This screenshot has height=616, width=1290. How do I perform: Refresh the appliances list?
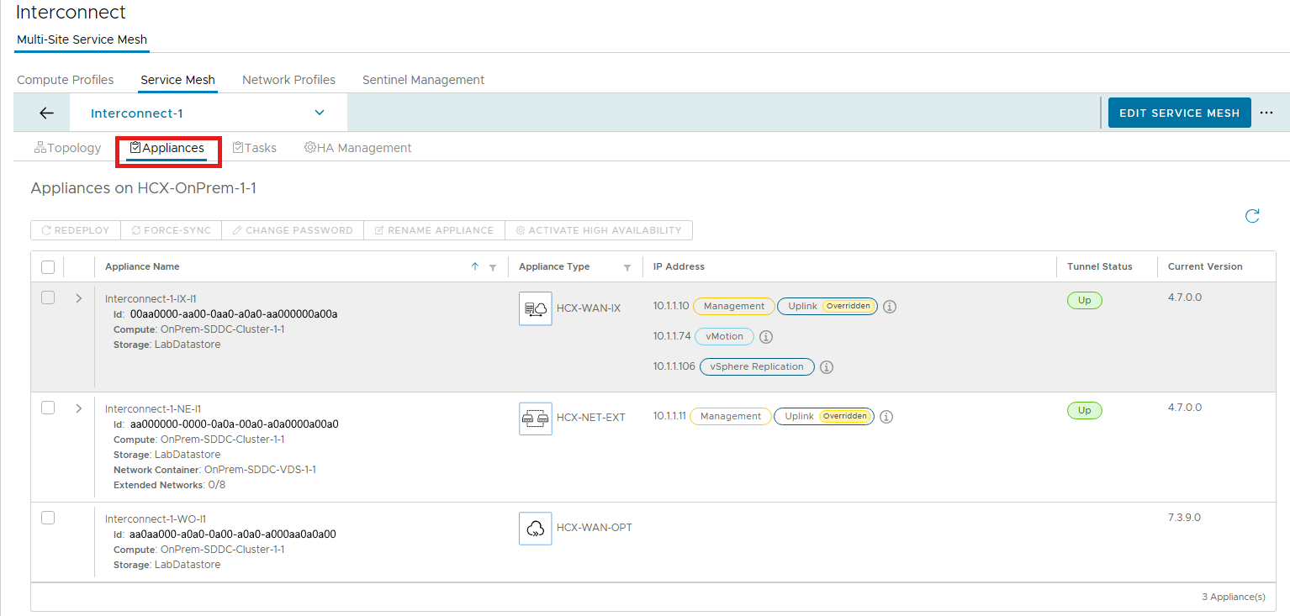(x=1252, y=216)
